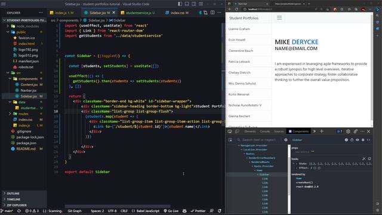This screenshot has width=382, height=215.
Task: Expand the OUTLINE section
Action: click(x=24, y=193)
